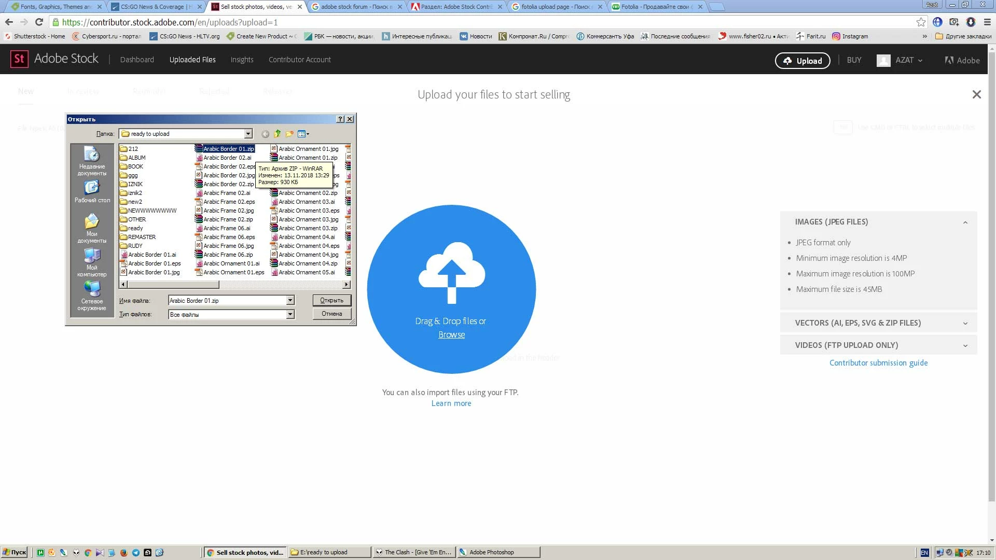Click the Открыть button in dialog
The height and width of the screenshot is (560, 996).
click(331, 300)
